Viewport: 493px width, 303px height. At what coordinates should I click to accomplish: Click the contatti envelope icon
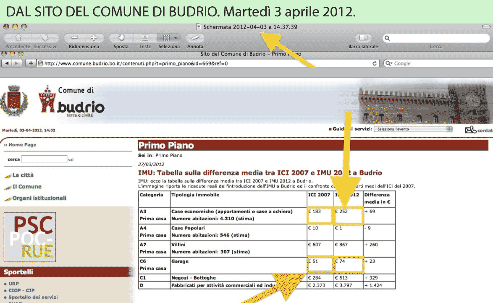click(471, 130)
